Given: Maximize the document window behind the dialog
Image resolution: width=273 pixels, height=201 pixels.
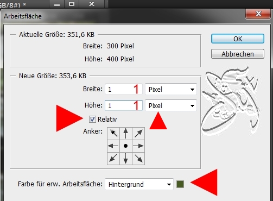Looking at the screenshot, I should pos(72,4).
